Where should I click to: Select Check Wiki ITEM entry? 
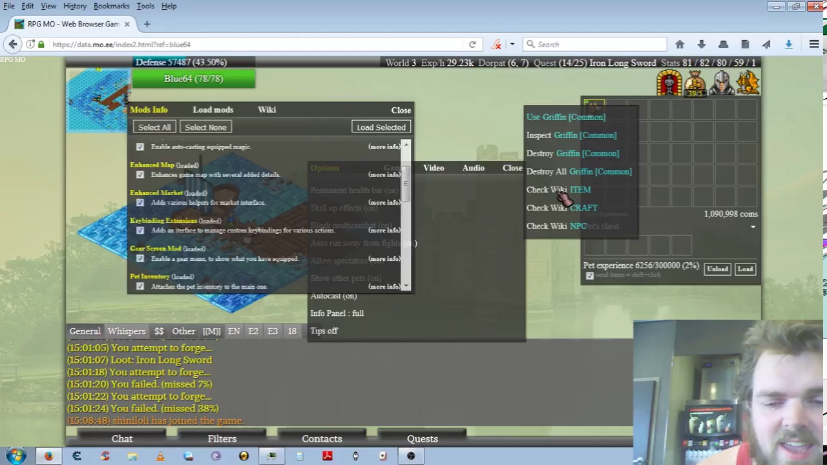tap(558, 189)
